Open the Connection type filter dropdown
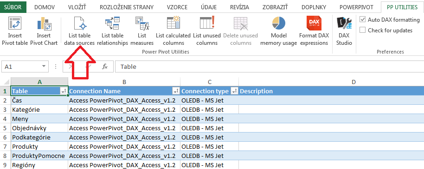The width and height of the screenshot is (424, 169). [234, 91]
